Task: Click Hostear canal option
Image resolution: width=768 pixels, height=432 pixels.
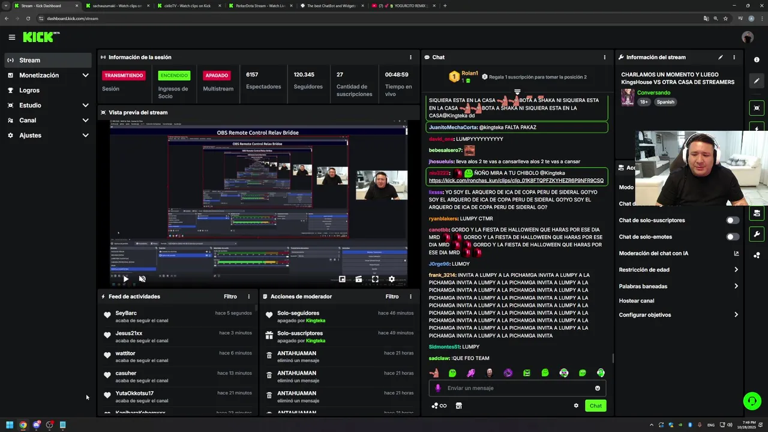Action: (636, 301)
